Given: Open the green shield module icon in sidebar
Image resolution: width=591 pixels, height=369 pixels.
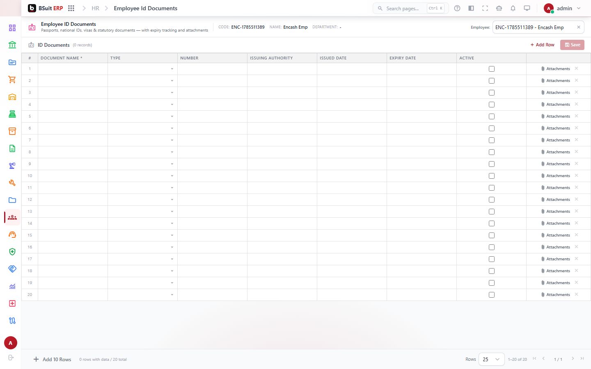Looking at the screenshot, I should point(12,252).
